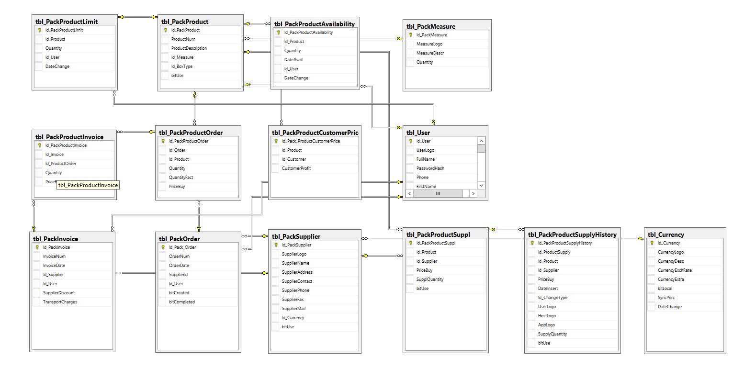Select the tbl_PackProduct table header
The width and height of the screenshot is (744, 368).
pyautogui.click(x=185, y=22)
